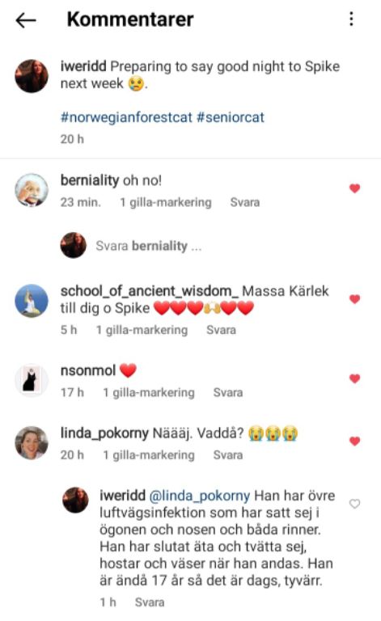Viewport: 381px width, 621px height.
Task: Reply to linda_pokorny's comment with Svara
Action: [228, 455]
